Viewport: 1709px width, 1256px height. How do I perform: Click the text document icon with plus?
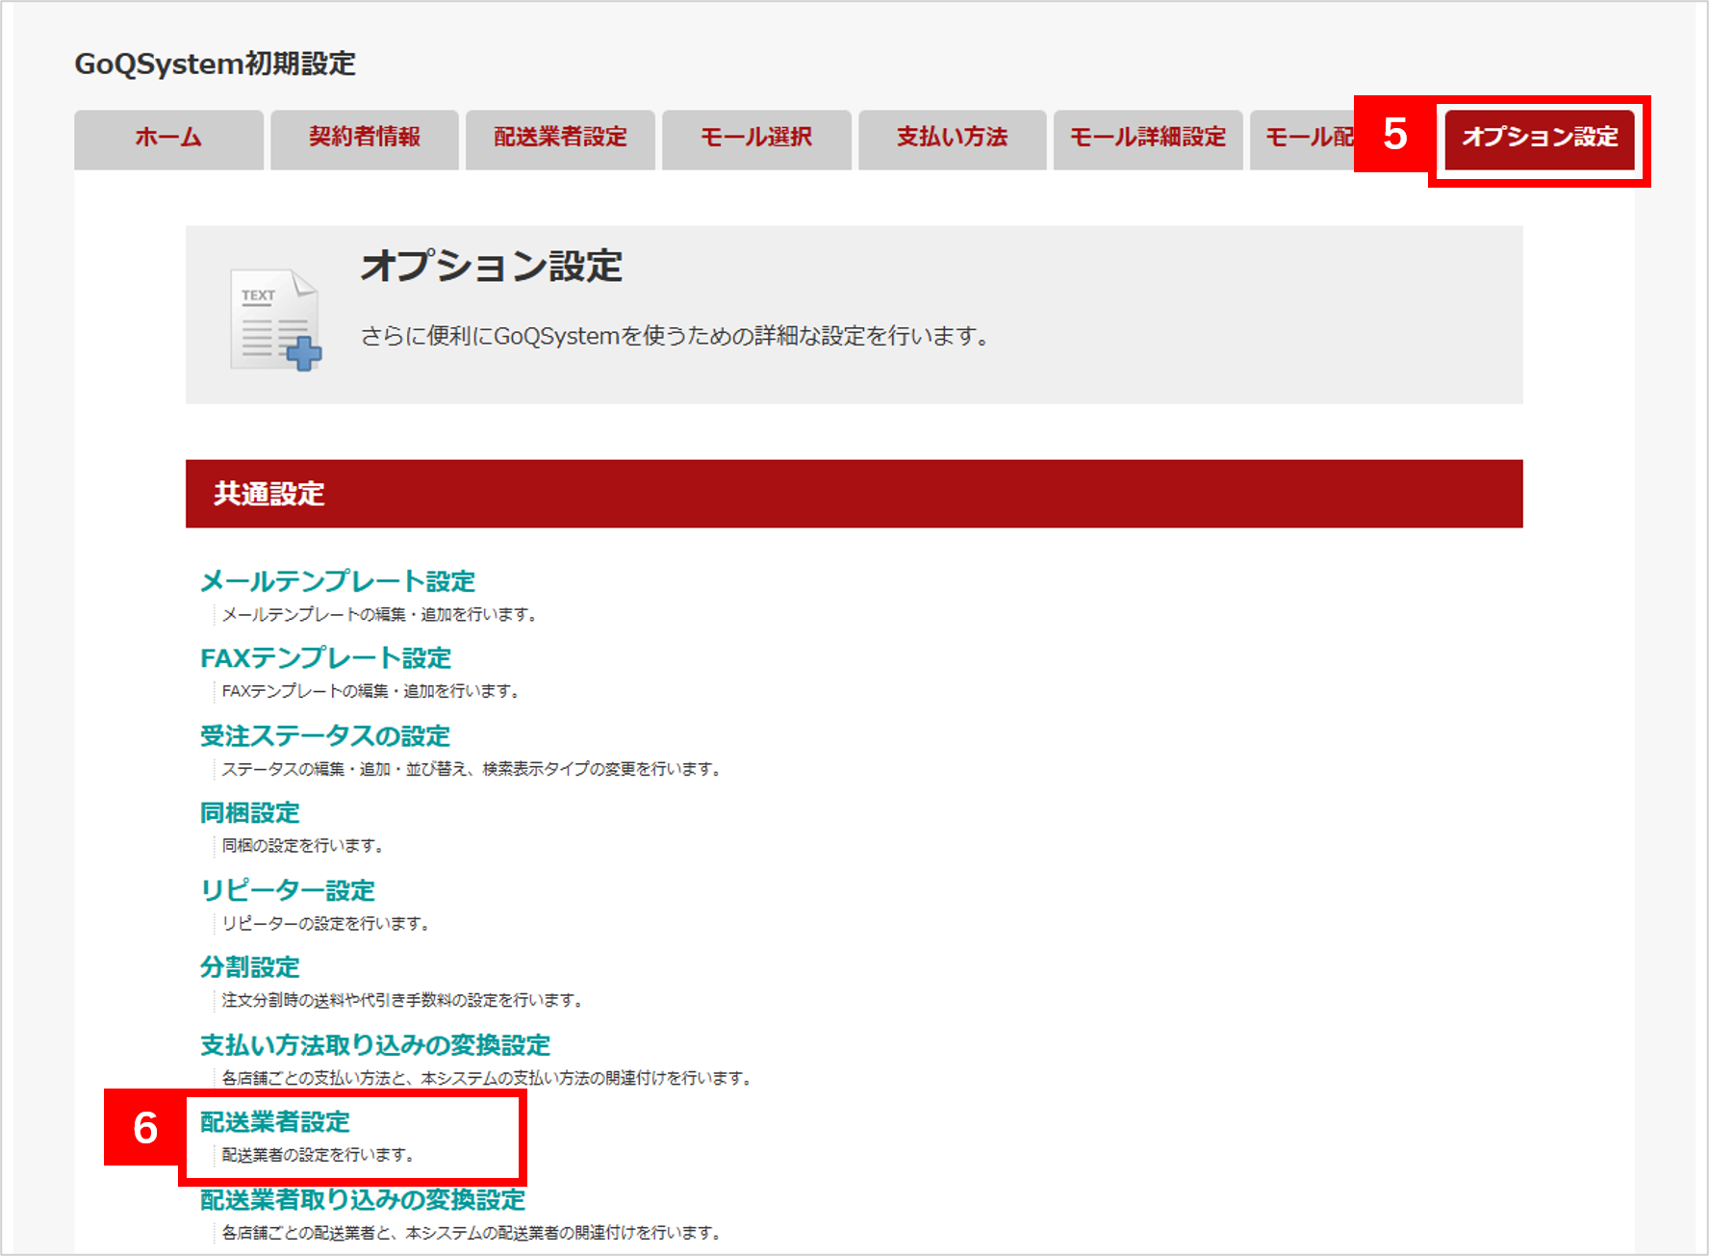click(275, 320)
